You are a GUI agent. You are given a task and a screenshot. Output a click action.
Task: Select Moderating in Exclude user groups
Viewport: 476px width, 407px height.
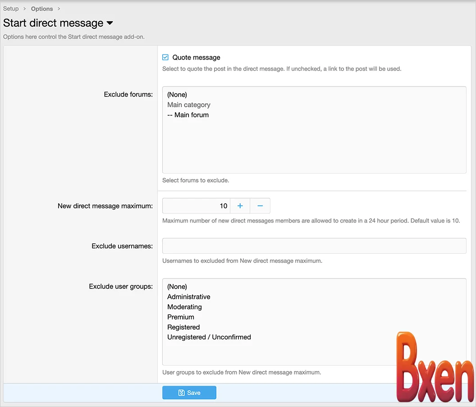(x=184, y=307)
